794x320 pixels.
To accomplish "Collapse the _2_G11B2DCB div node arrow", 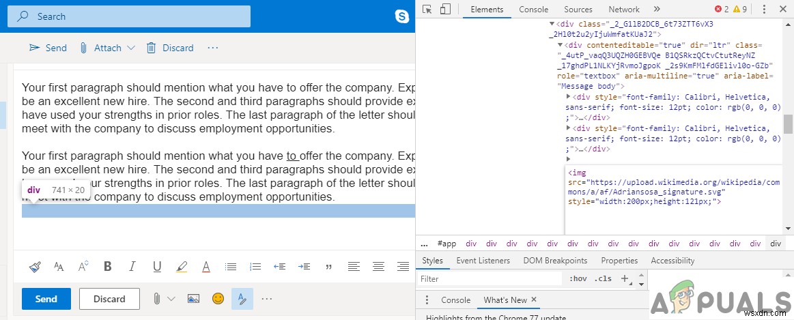I will (x=552, y=24).
